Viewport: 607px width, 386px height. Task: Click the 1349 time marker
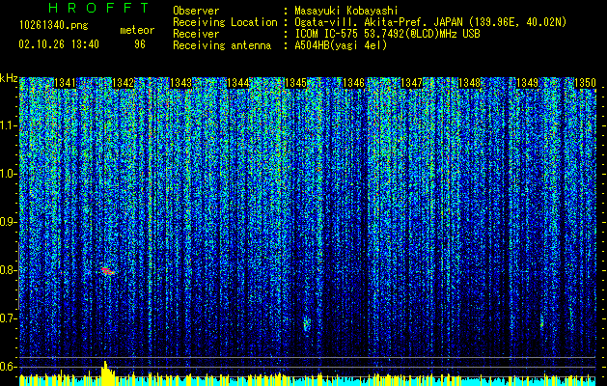click(527, 83)
